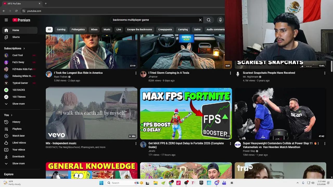Open options for Power Slap video
This screenshot has height=187, width=333.
pyautogui.click(x=325, y=144)
